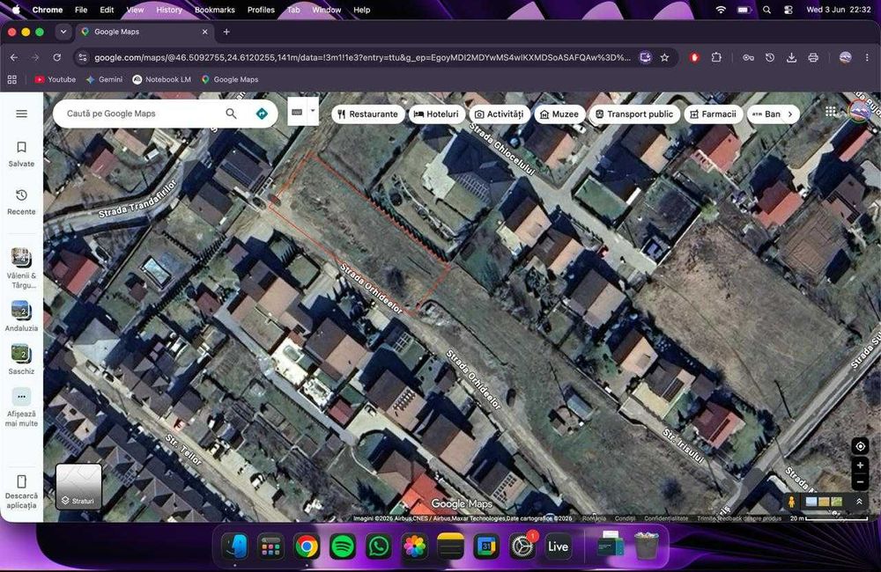Filter by Farmacii
881x572 pixels.
pyautogui.click(x=713, y=114)
